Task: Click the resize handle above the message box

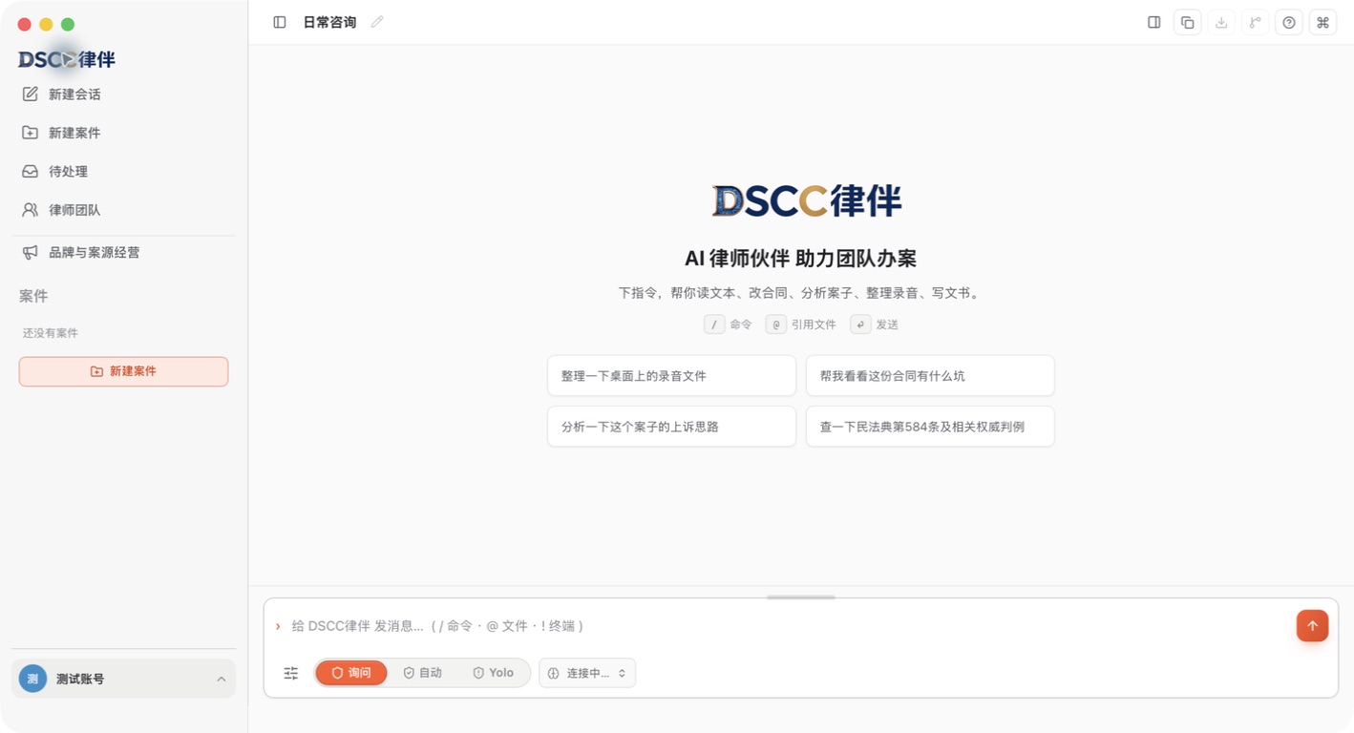Action: [801, 597]
